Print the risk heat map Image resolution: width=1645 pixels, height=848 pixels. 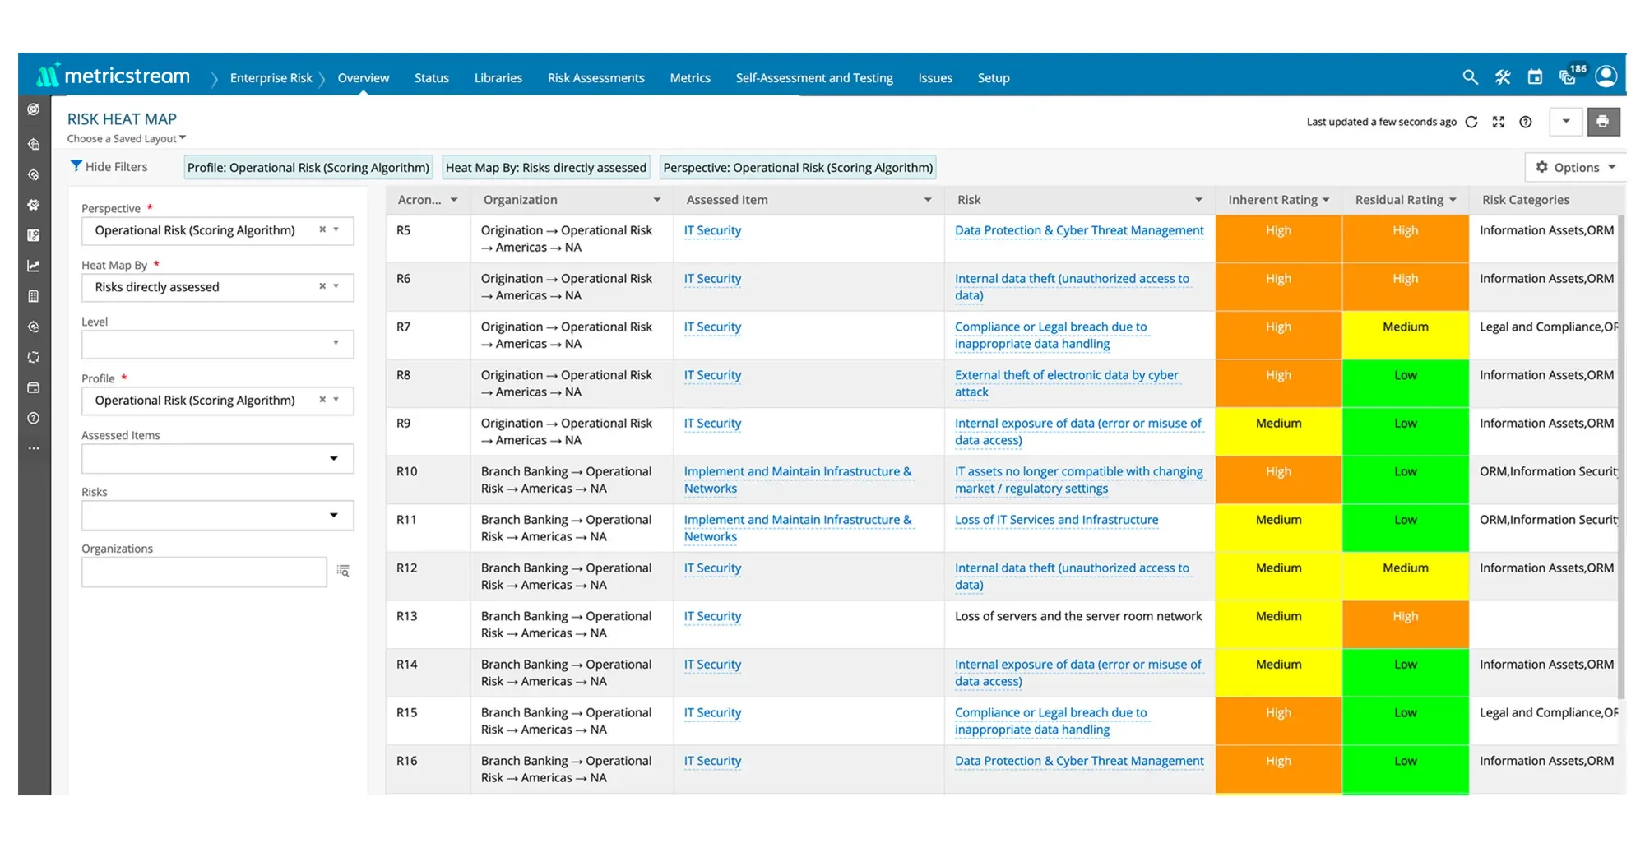click(1603, 122)
